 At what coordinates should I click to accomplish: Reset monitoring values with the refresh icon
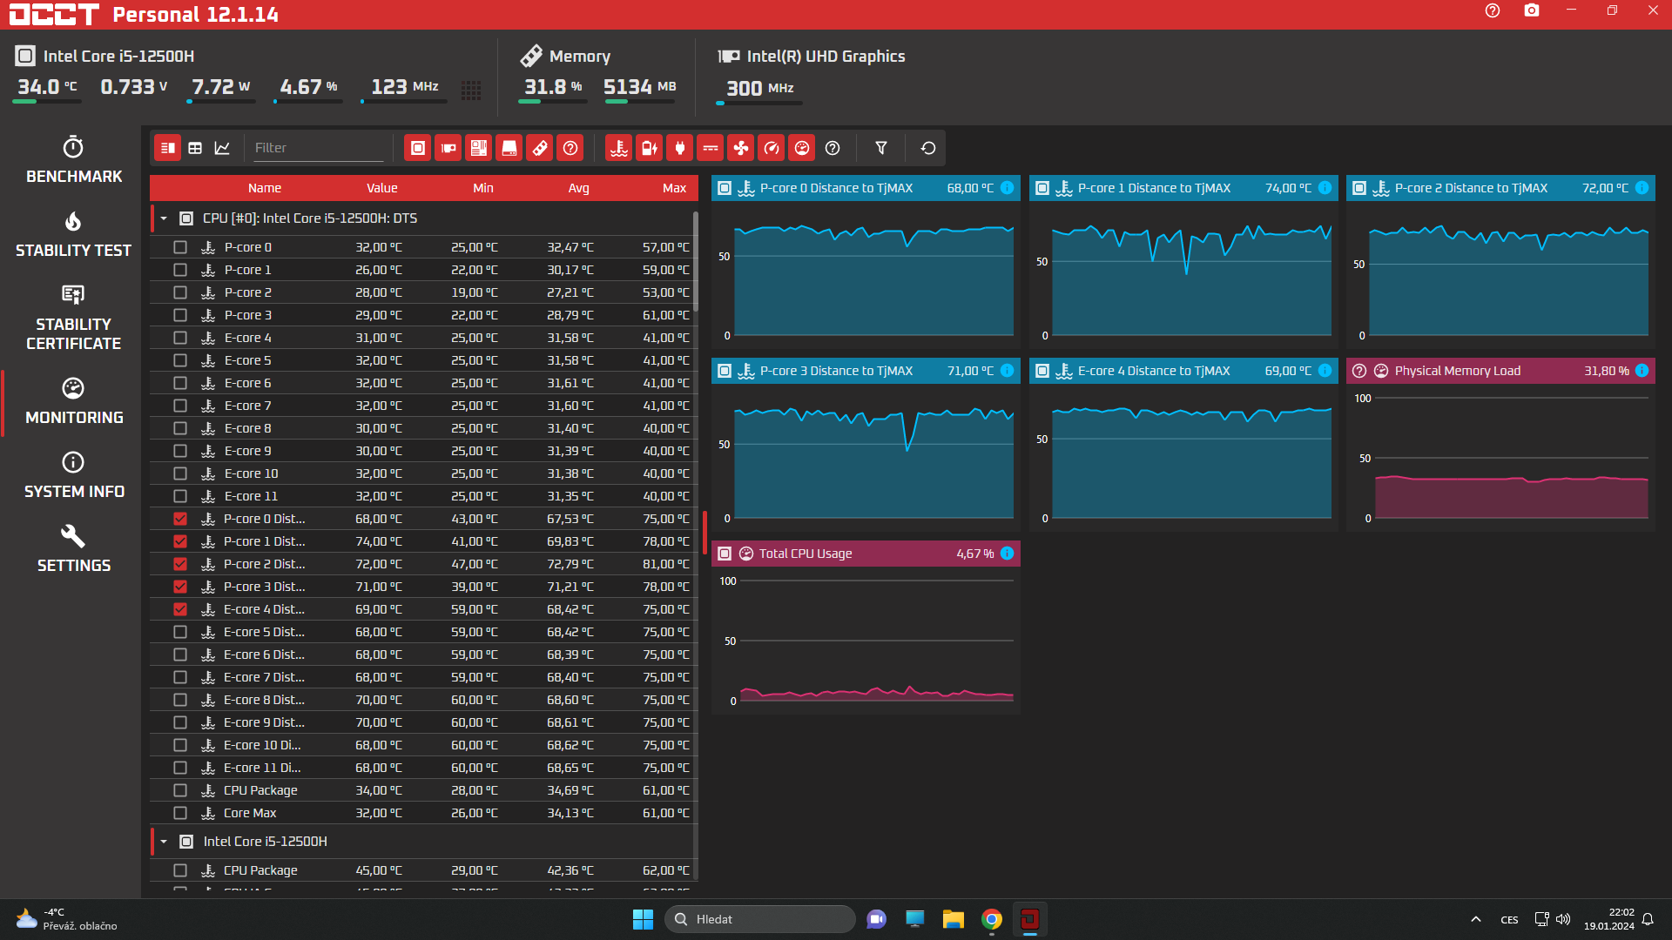(928, 148)
